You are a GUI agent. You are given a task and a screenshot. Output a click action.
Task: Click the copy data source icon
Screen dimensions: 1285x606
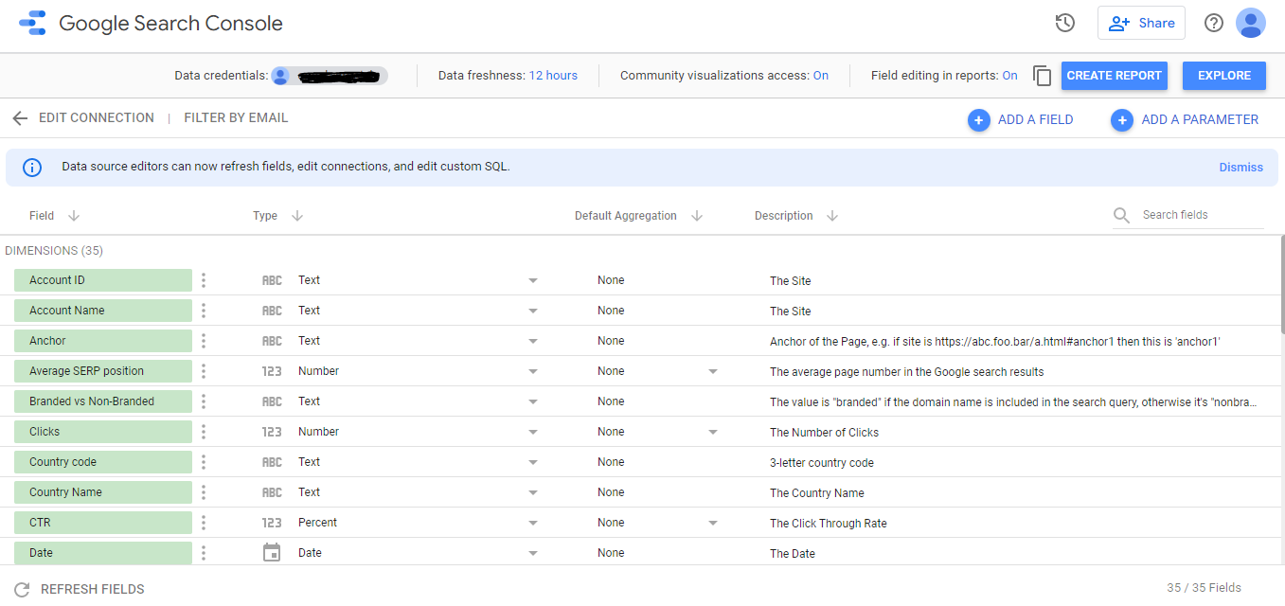click(x=1042, y=76)
